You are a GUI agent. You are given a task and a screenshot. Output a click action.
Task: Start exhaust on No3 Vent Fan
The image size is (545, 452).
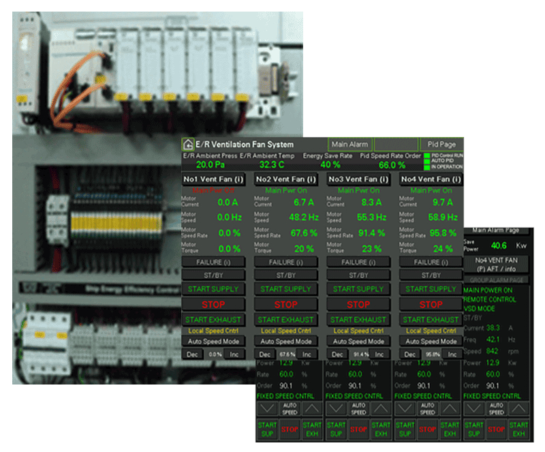[358, 320]
